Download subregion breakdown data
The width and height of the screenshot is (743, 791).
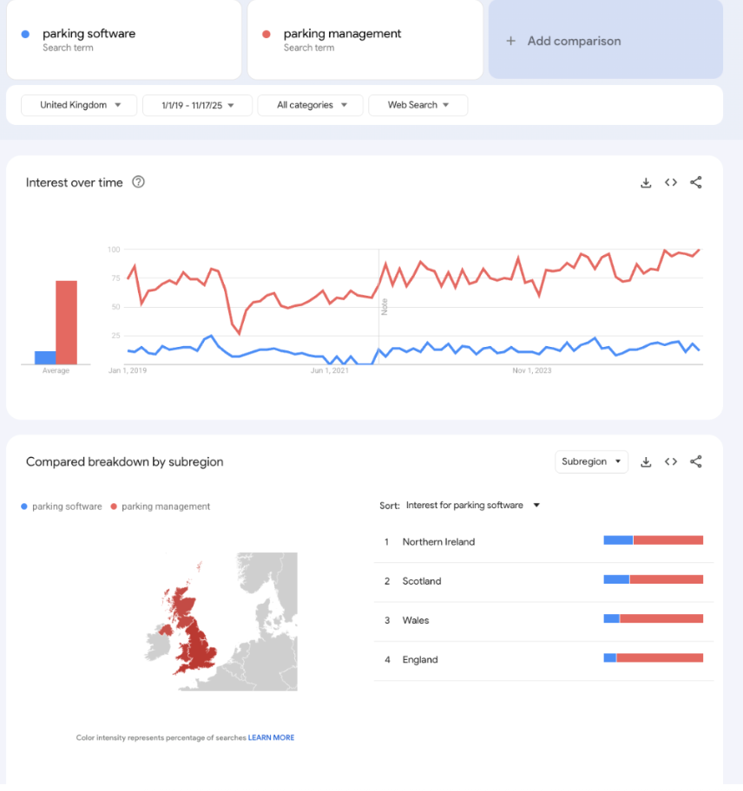point(646,461)
